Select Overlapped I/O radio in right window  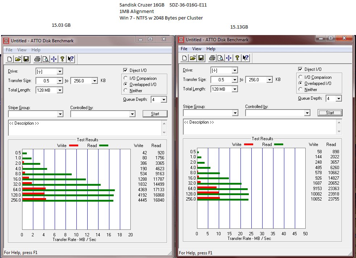coord(300,83)
